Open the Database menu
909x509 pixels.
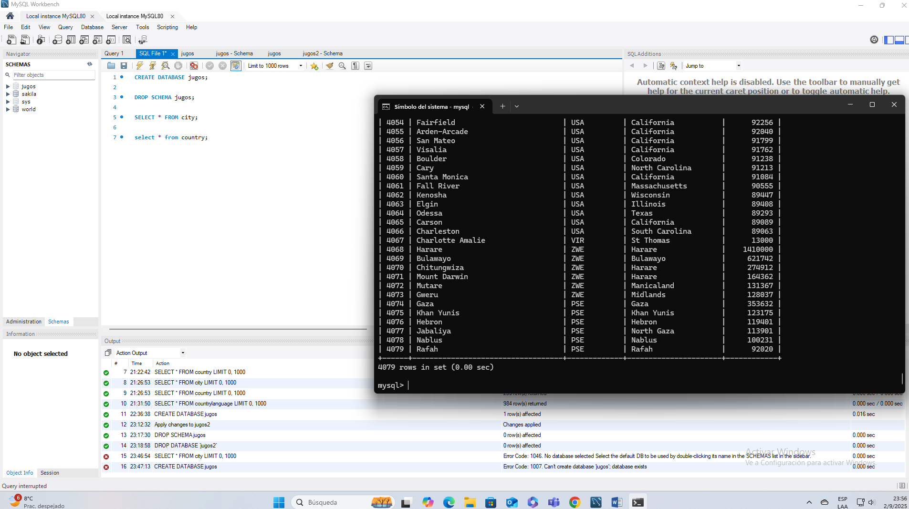(x=92, y=27)
